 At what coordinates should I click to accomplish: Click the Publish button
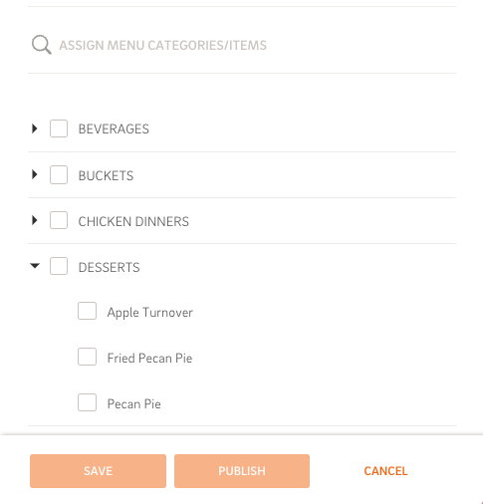pyautogui.click(x=242, y=471)
